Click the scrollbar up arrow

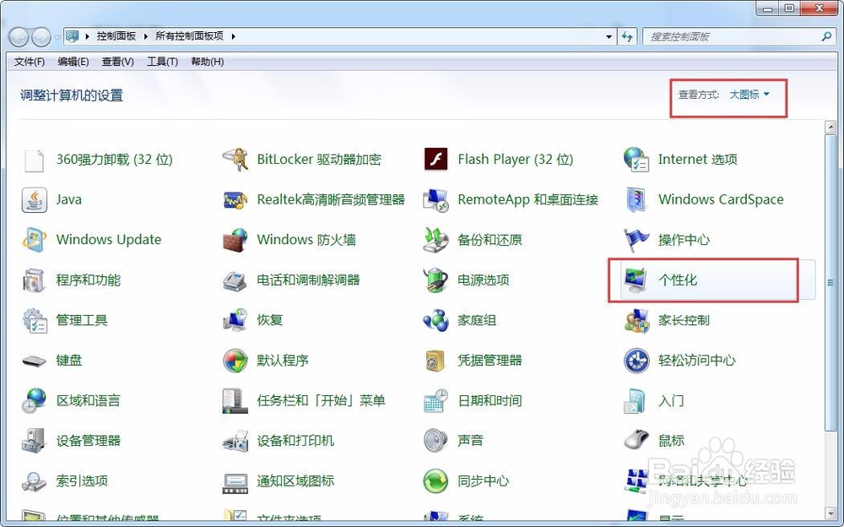tap(830, 128)
